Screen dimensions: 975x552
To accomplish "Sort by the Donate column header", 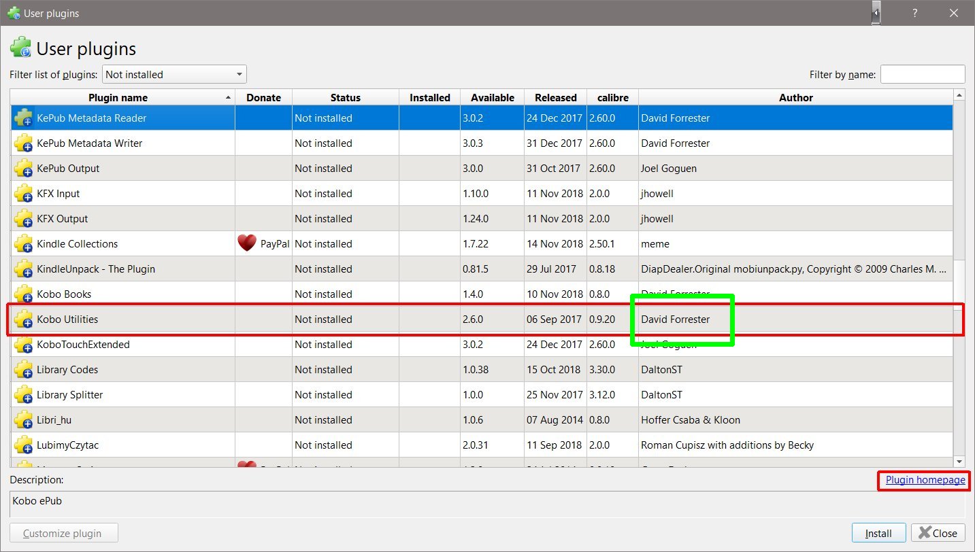I will click(263, 97).
